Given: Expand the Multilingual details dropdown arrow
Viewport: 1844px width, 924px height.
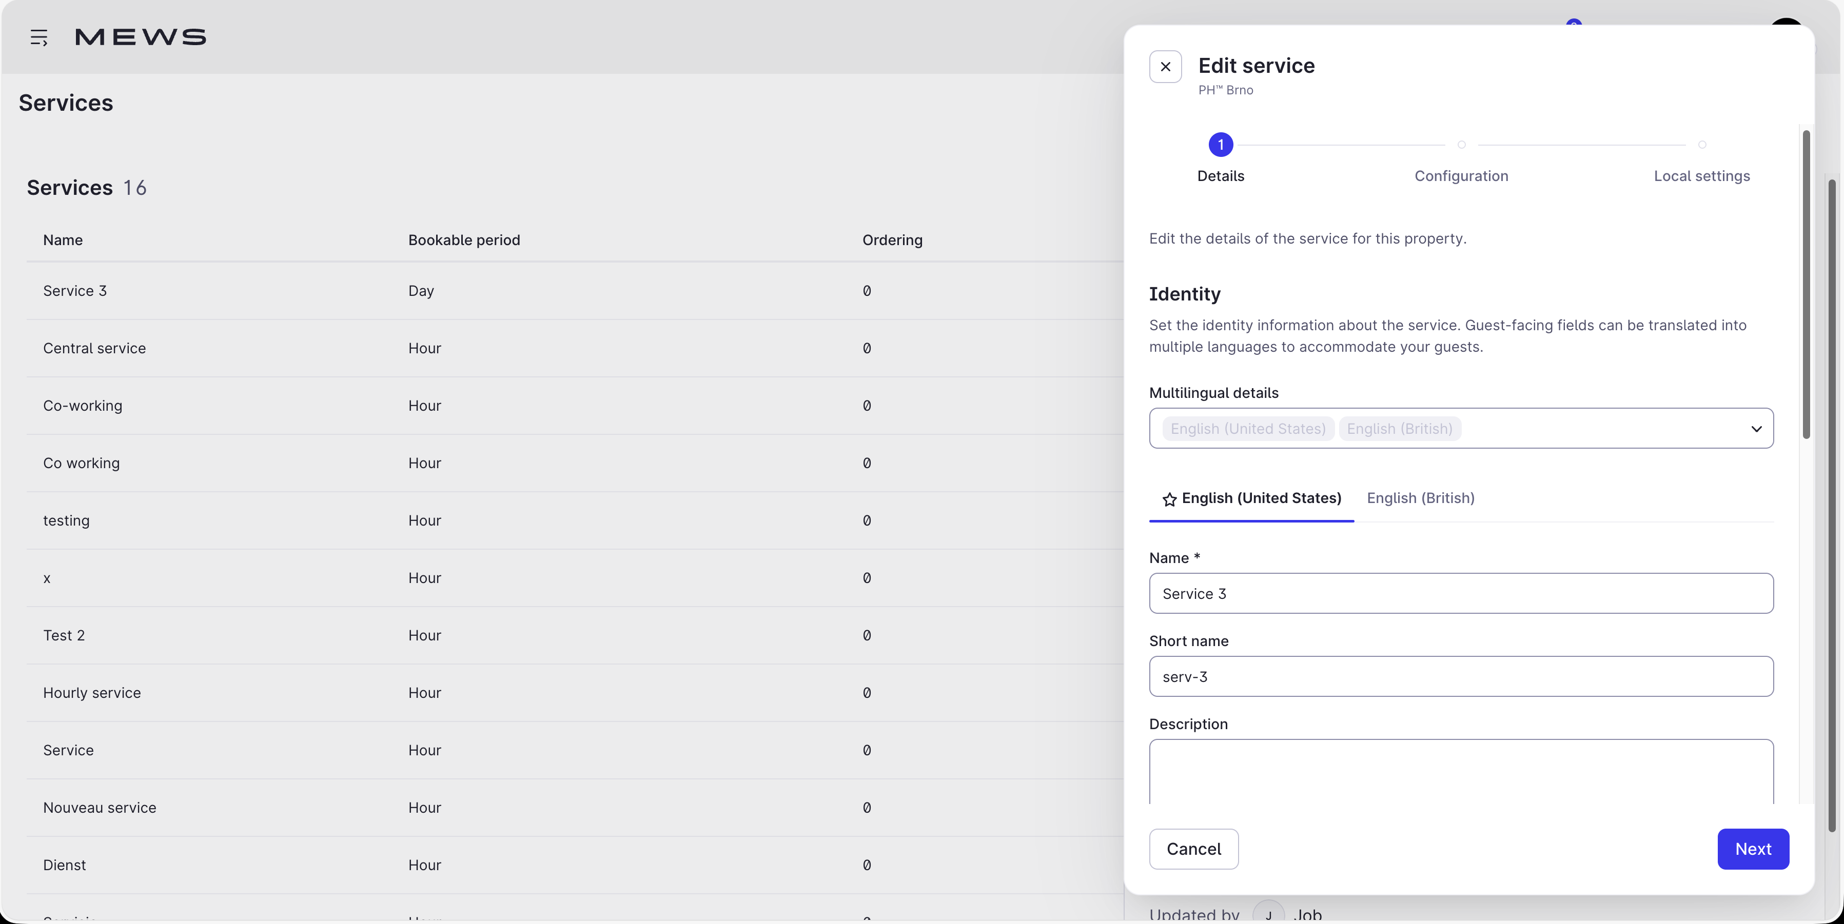Looking at the screenshot, I should tap(1756, 428).
